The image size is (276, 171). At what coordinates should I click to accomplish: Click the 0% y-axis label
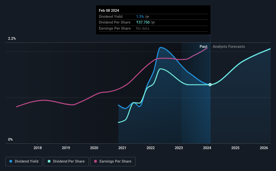point(10,139)
